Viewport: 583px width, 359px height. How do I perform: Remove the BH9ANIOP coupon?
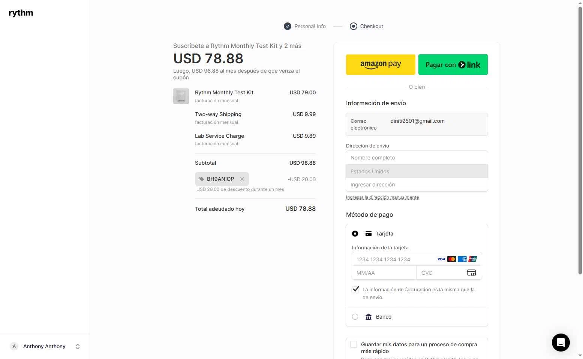pyautogui.click(x=242, y=179)
